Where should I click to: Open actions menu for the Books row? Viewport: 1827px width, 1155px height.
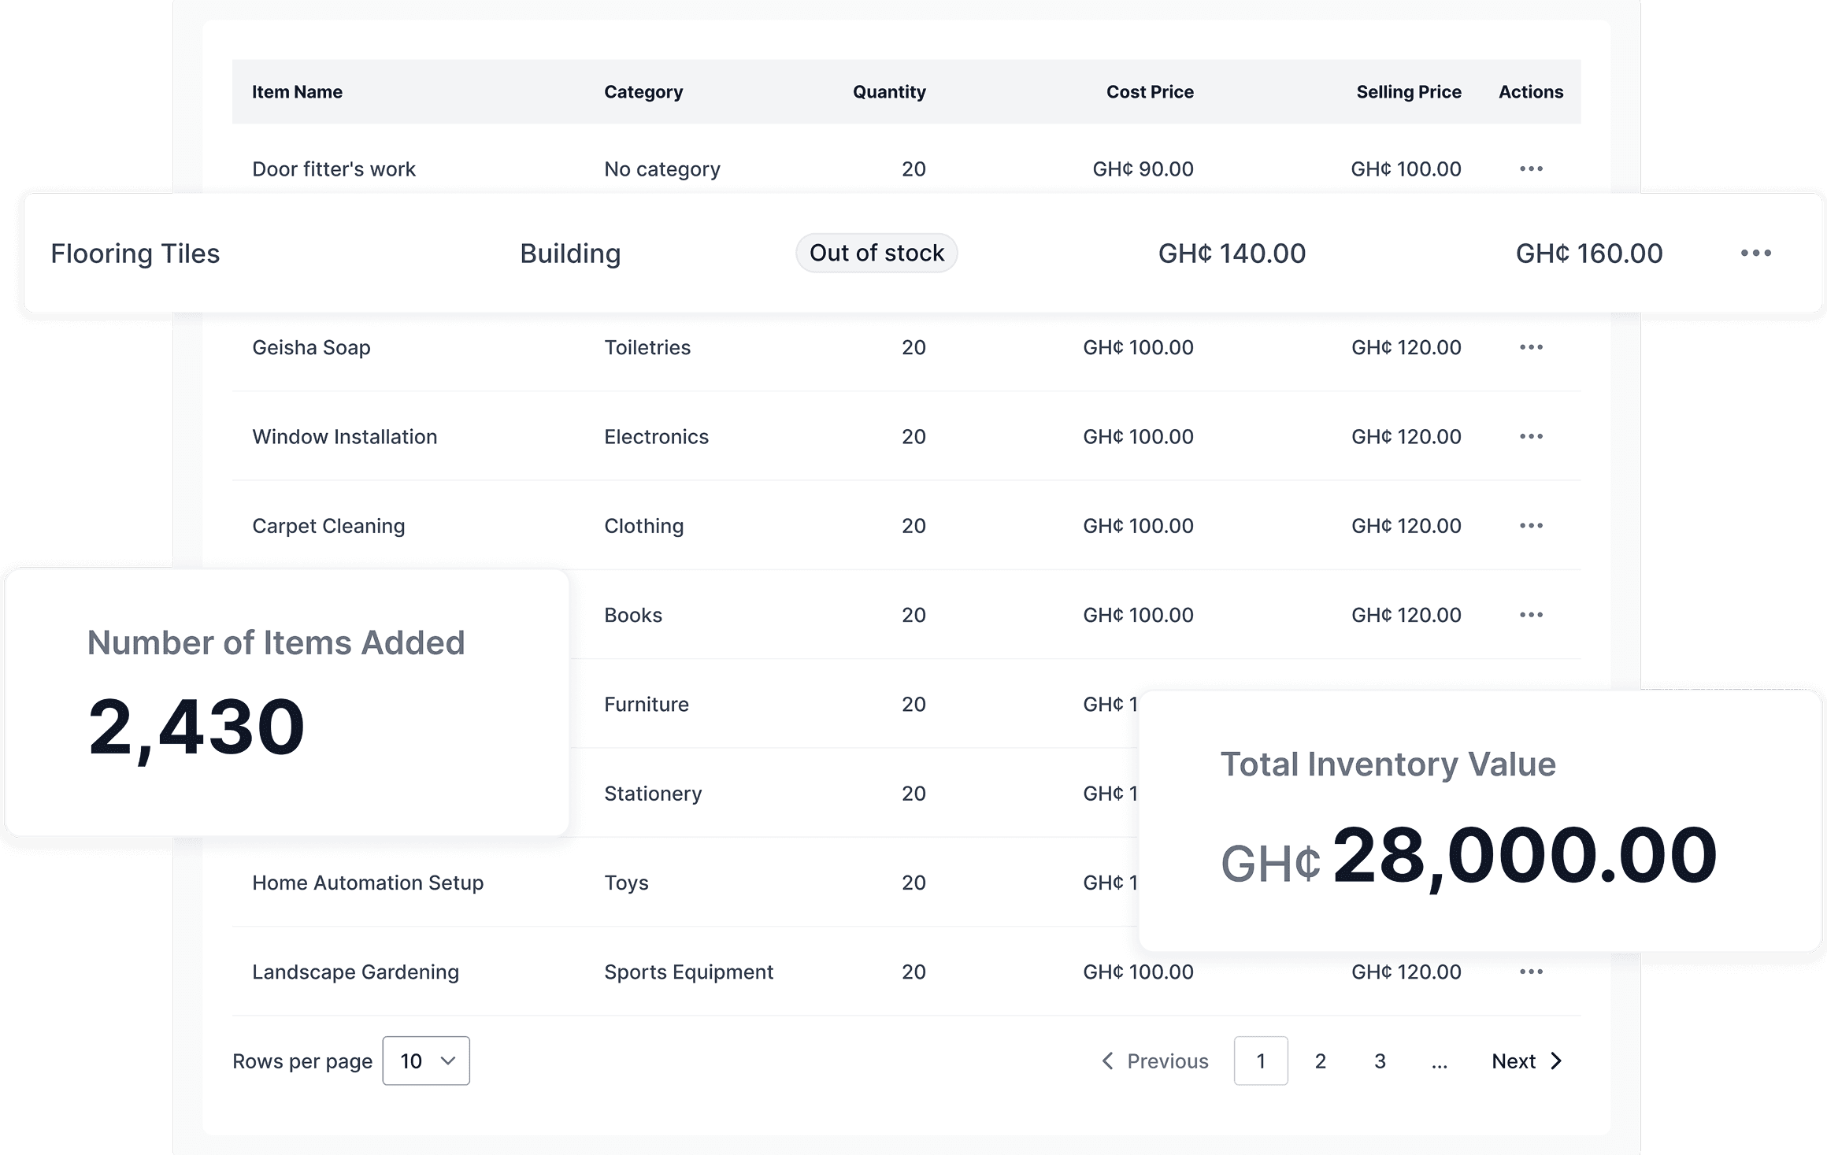tap(1530, 615)
